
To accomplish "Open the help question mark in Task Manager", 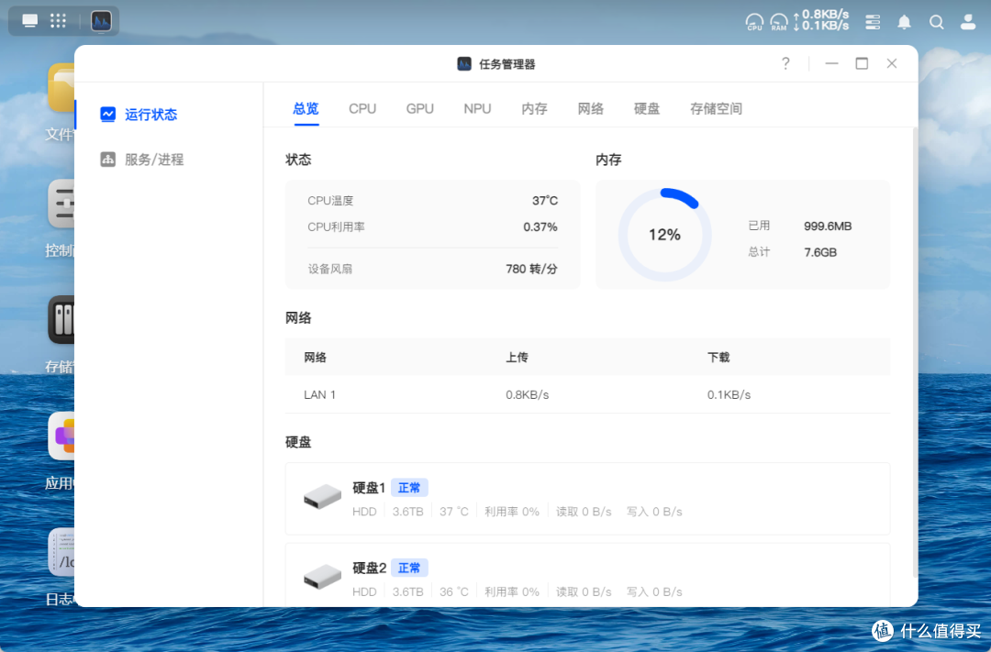I will point(785,63).
